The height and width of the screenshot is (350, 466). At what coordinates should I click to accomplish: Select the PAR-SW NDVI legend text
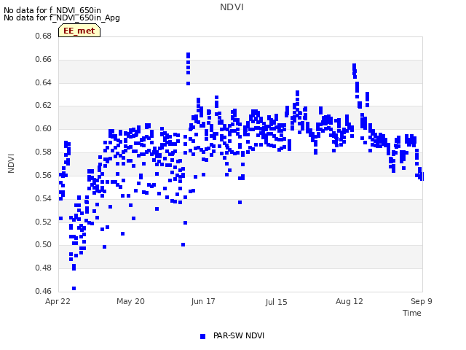239,335
